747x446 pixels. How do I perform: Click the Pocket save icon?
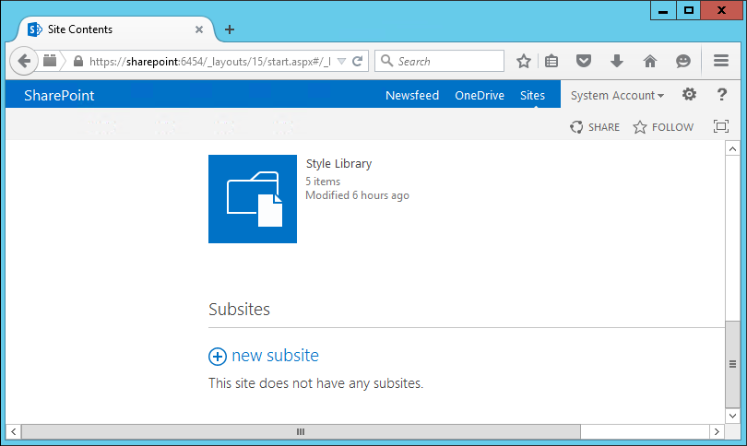click(584, 61)
